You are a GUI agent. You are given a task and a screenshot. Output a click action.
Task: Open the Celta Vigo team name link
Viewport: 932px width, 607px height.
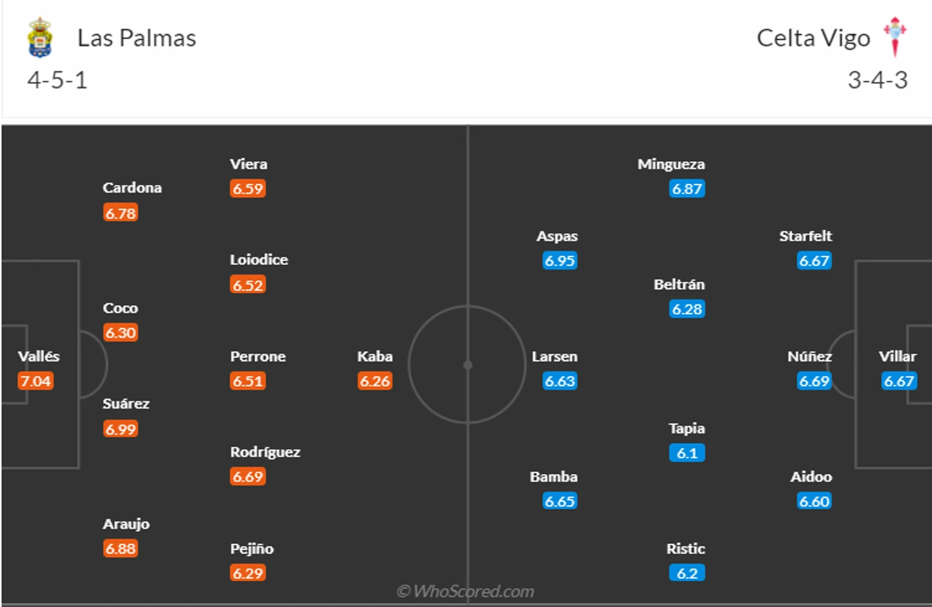point(813,38)
